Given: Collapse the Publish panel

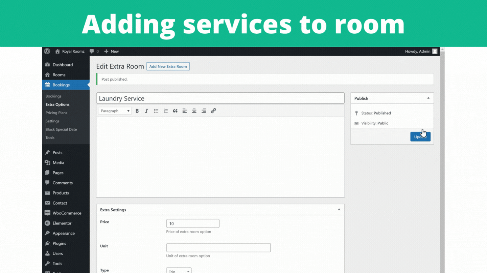Looking at the screenshot, I should coord(428,98).
